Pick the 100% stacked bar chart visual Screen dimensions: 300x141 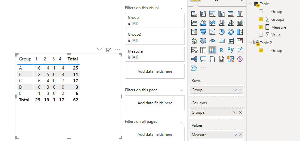coord(231,14)
